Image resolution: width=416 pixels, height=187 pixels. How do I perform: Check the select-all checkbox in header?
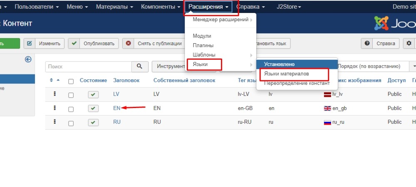tap(71, 81)
